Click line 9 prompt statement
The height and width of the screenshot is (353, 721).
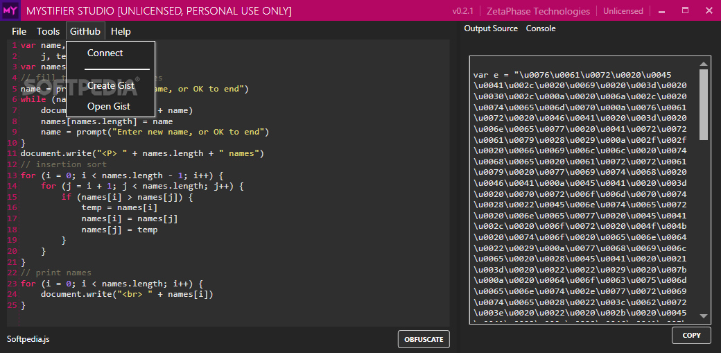tap(155, 132)
